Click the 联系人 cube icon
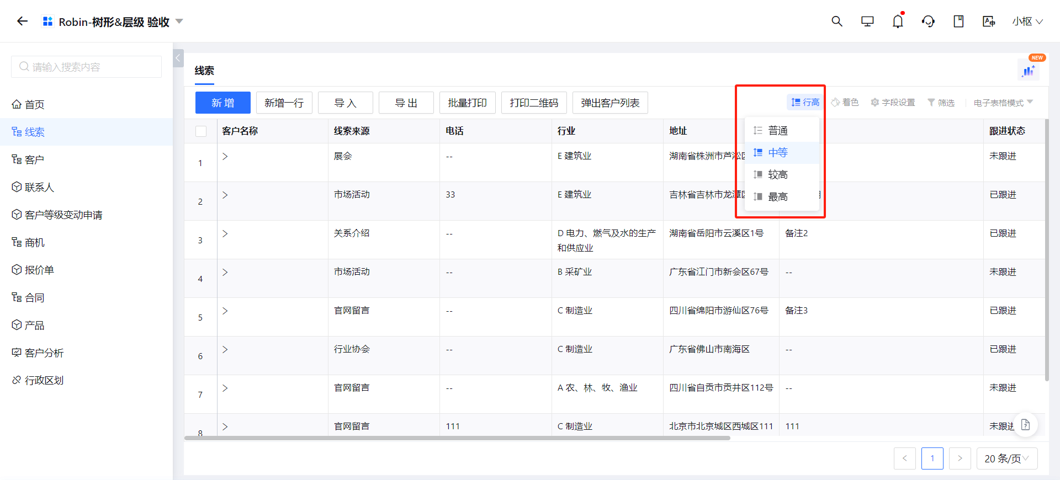Image resolution: width=1060 pixels, height=480 pixels. click(17, 187)
